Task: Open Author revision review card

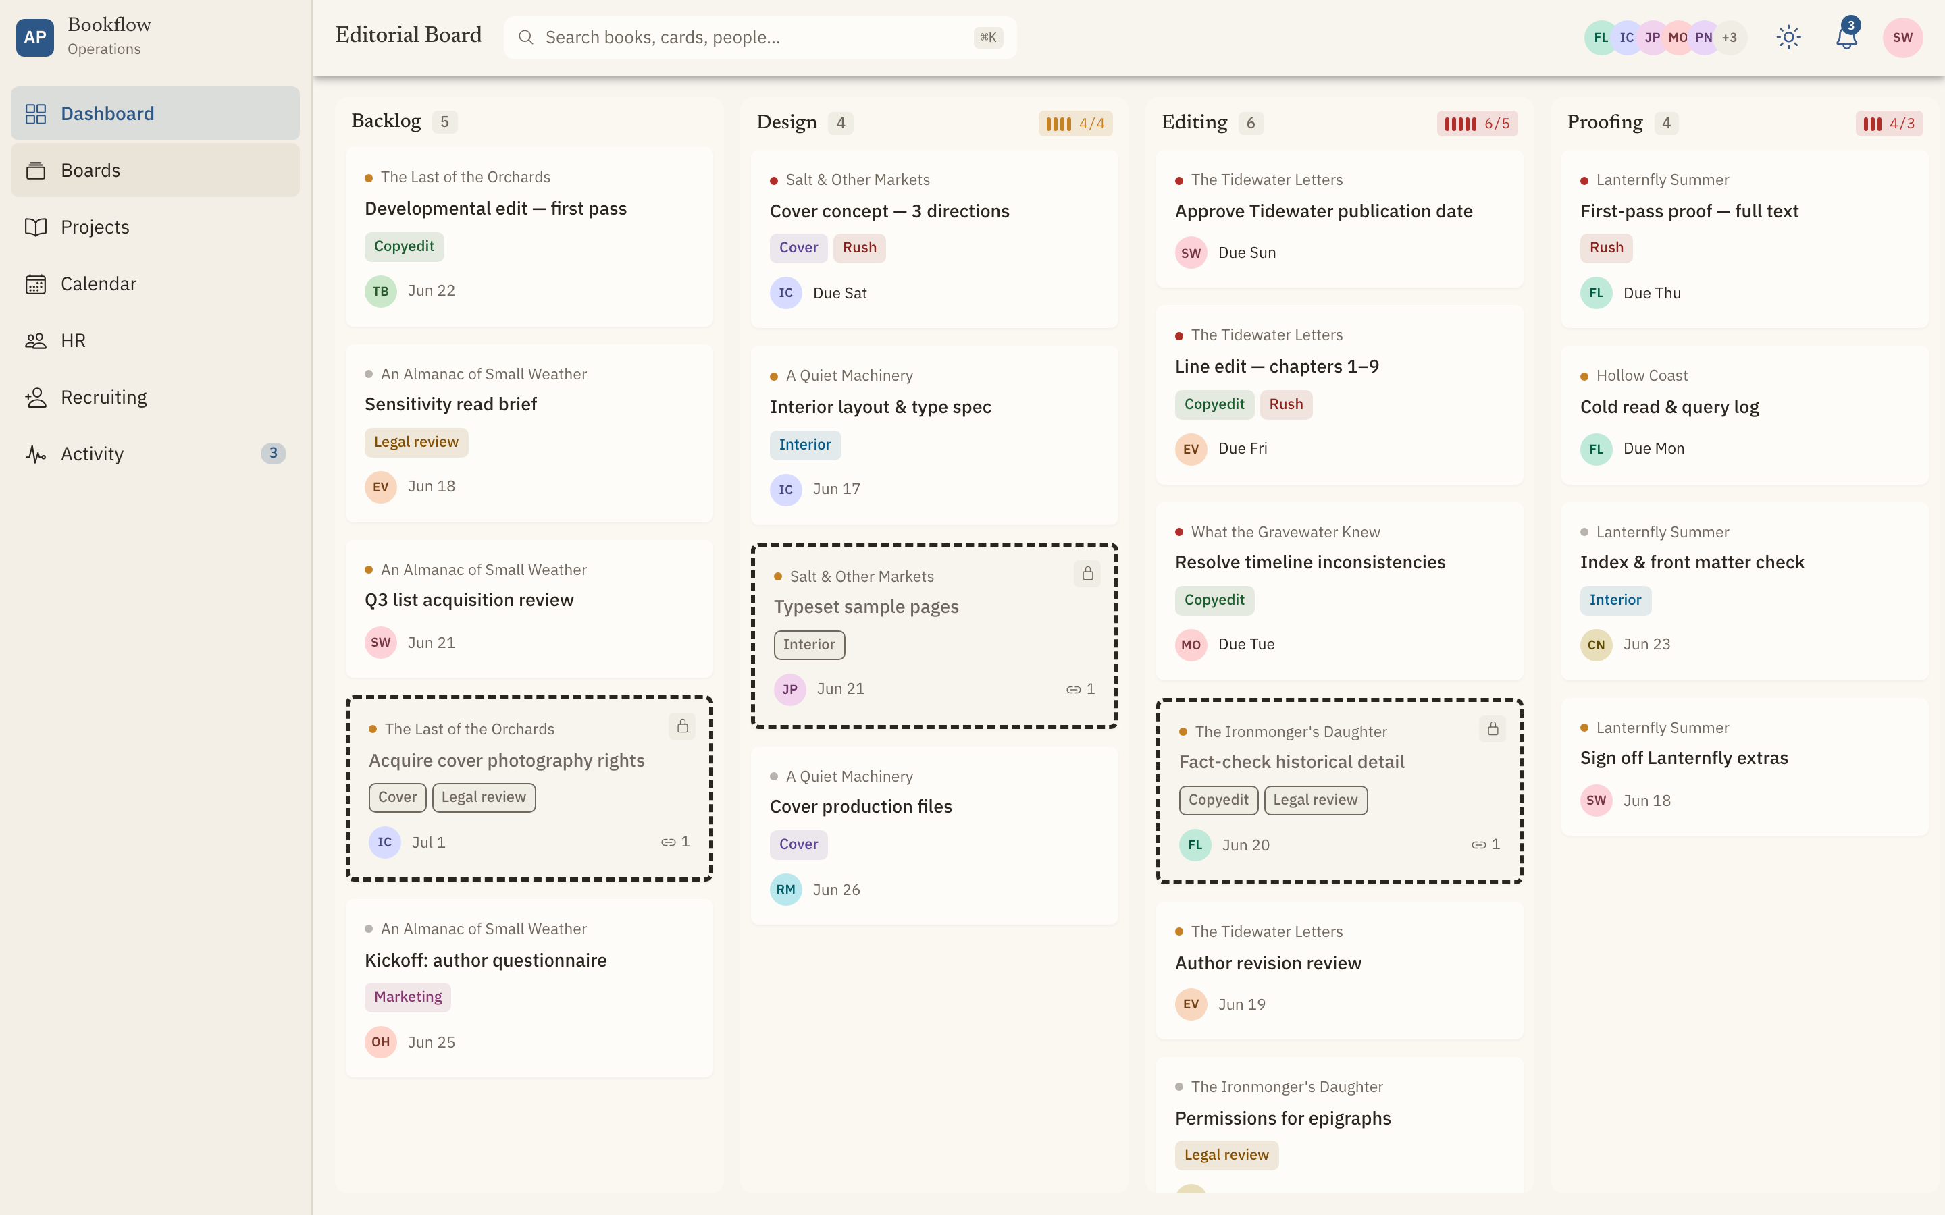Action: click(1339, 971)
